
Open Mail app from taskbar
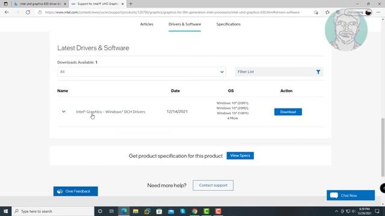point(171,211)
